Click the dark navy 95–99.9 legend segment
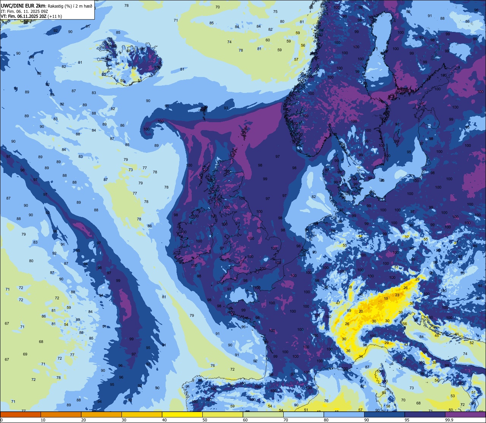Viewport: 486px width, 423px height. pos(425,414)
